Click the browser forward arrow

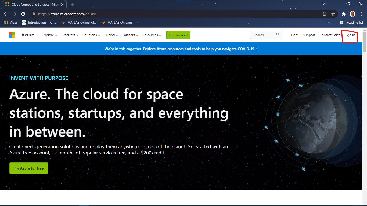(15, 14)
